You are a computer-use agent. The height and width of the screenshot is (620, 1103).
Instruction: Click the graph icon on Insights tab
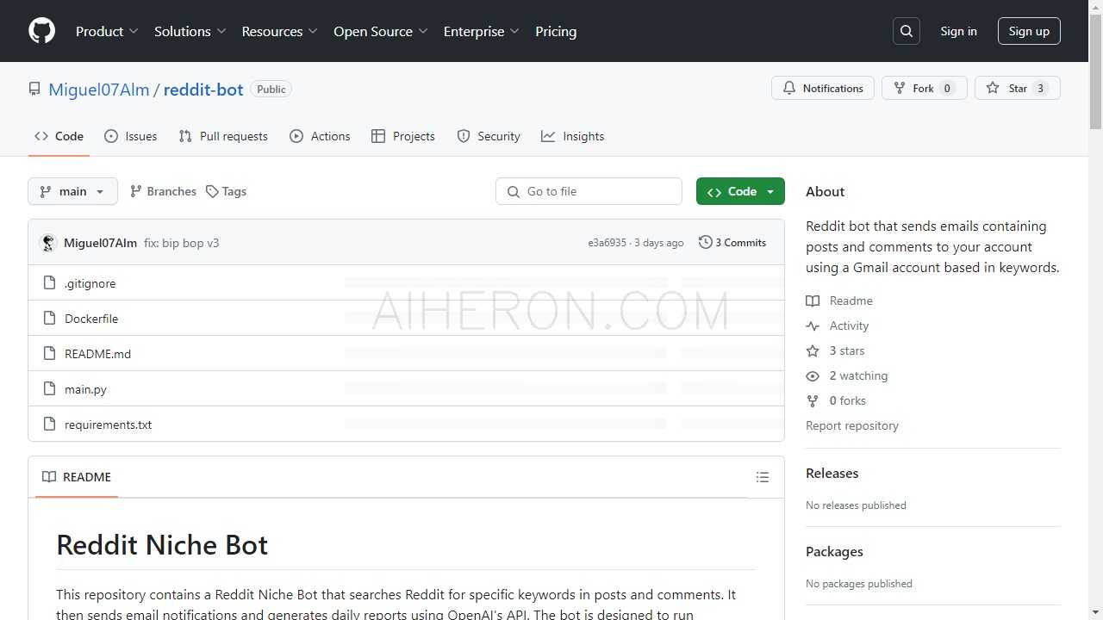(x=548, y=136)
